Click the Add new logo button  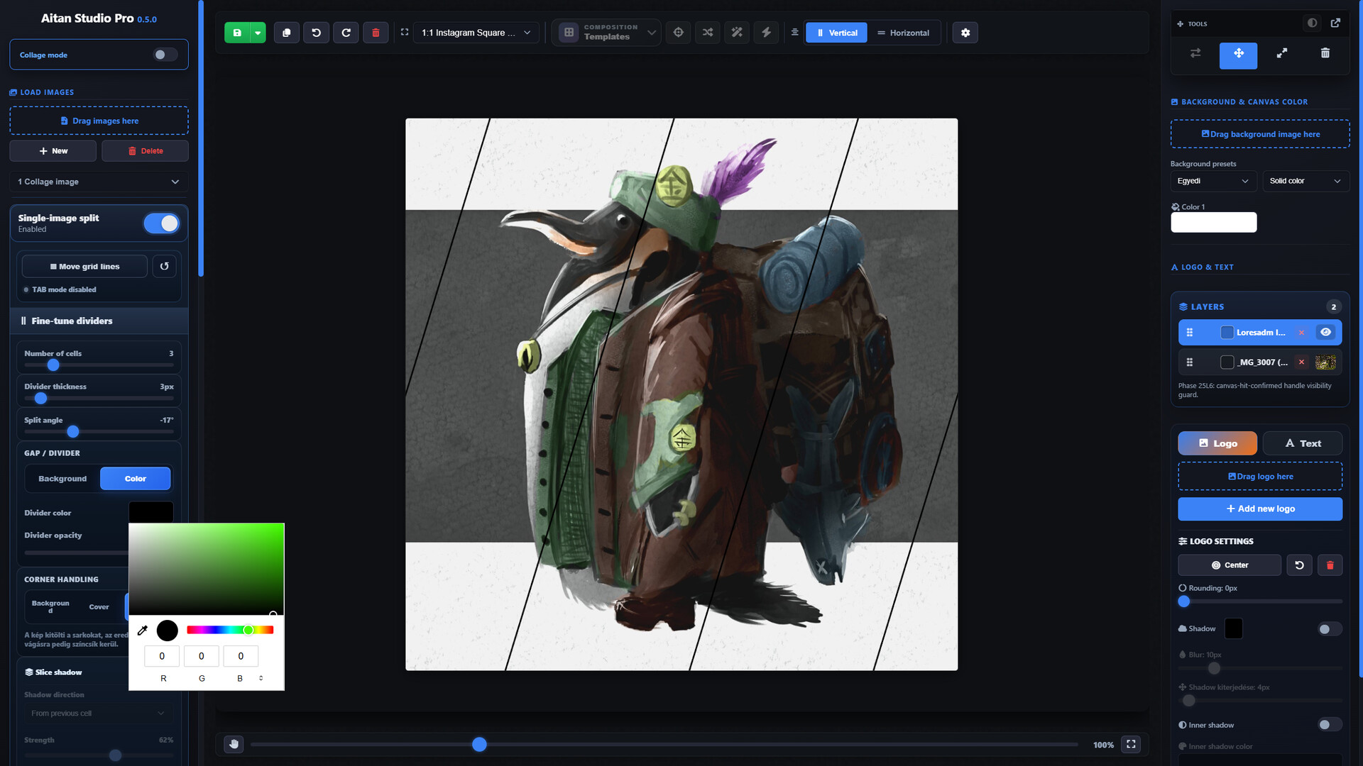[1260, 509]
